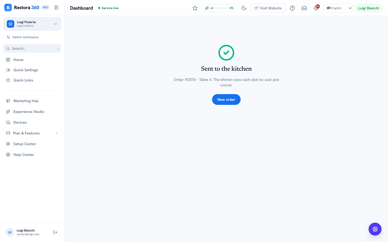
Task: Click Switch workspace link
Action: pos(23,37)
